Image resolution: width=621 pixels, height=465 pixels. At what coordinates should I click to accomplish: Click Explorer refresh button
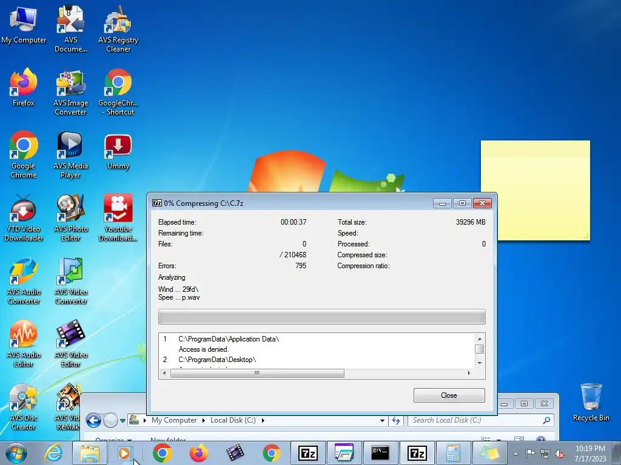395,420
